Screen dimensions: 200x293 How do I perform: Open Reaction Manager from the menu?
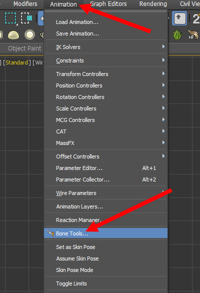click(106, 220)
